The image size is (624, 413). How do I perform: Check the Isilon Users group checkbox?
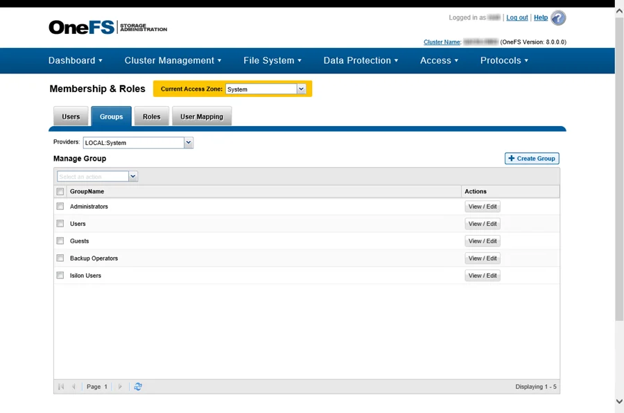(60, 275)
